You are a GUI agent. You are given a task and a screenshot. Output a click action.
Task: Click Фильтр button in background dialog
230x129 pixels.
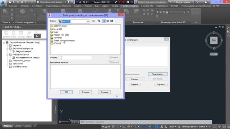click(x=135, y=79)
